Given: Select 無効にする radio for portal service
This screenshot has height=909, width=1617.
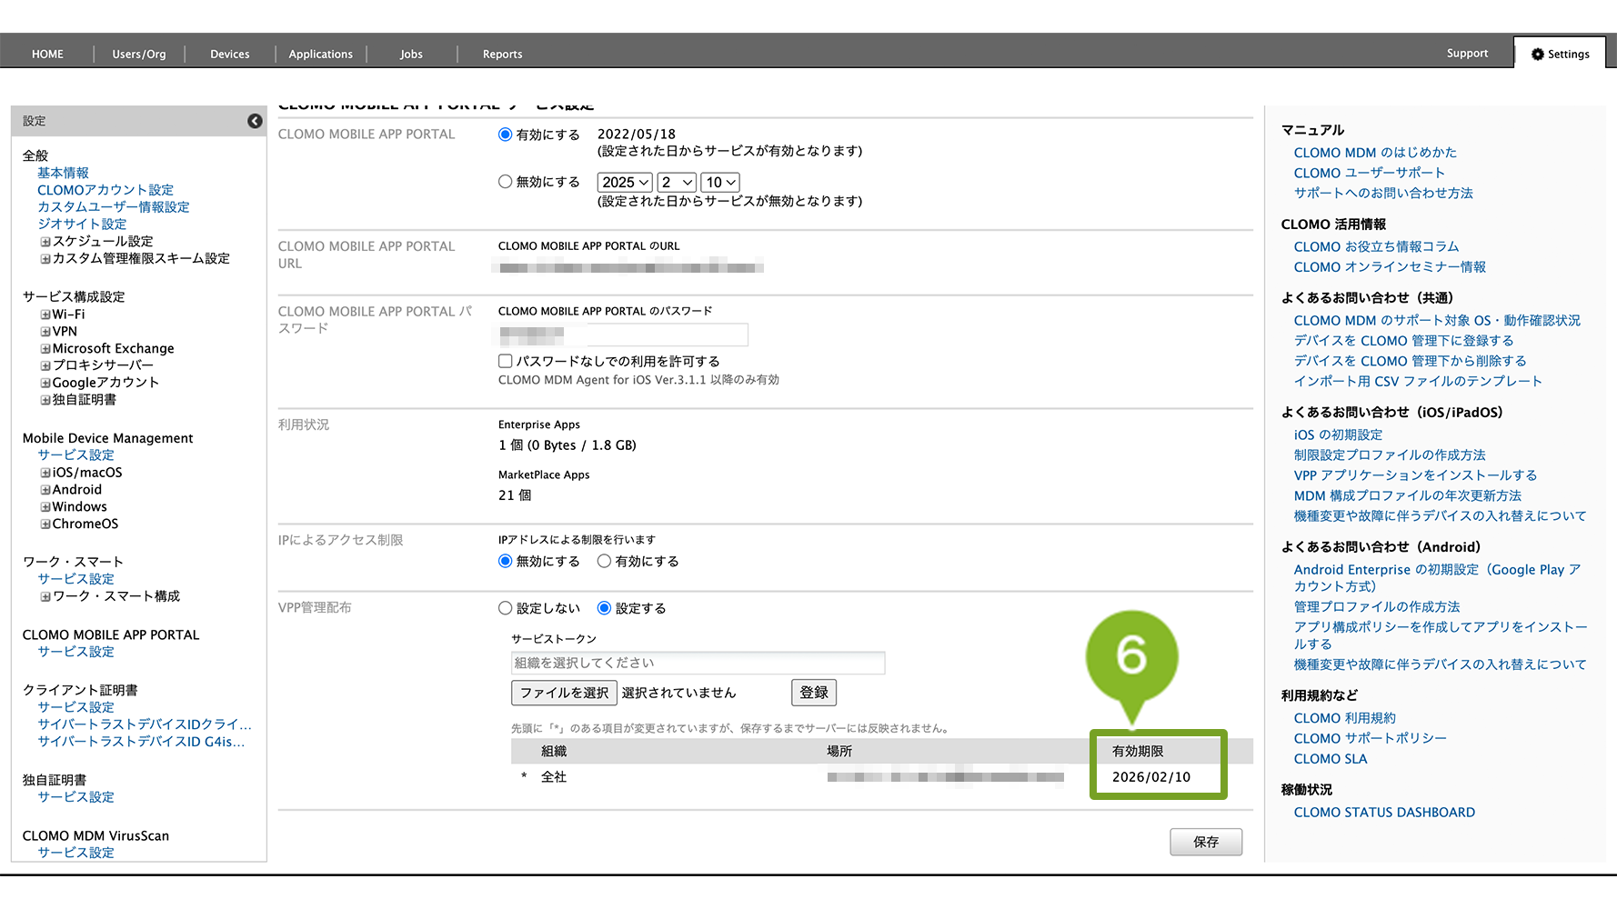Looking at the screenshot, I should pos(506,182).
